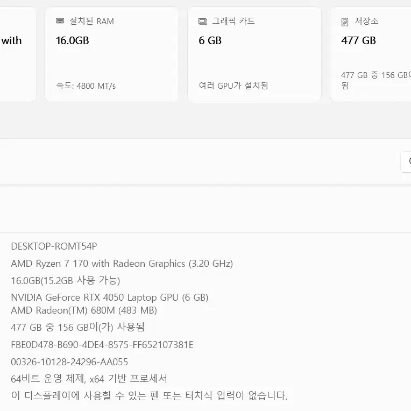Select the product ID 00326-10128-24296-AA055
The height and width of the screenshot is (411, 411).
tap(69, 362)
